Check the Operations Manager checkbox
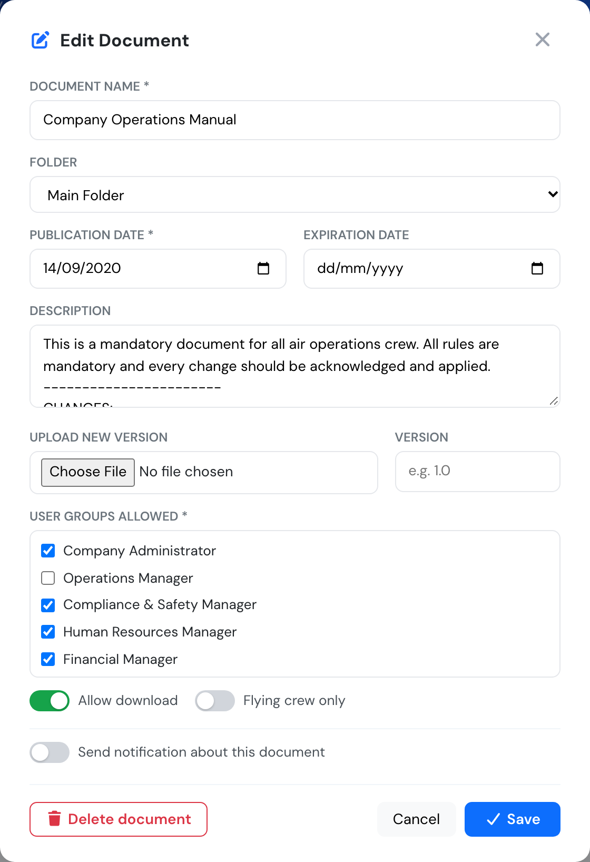 click(48, 578)
